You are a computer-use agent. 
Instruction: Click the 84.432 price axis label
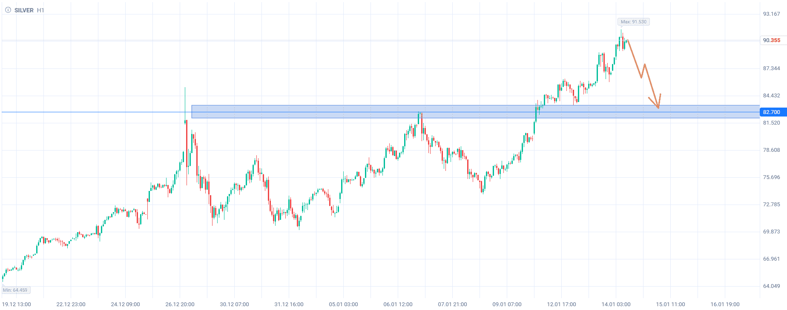point(771,96)
